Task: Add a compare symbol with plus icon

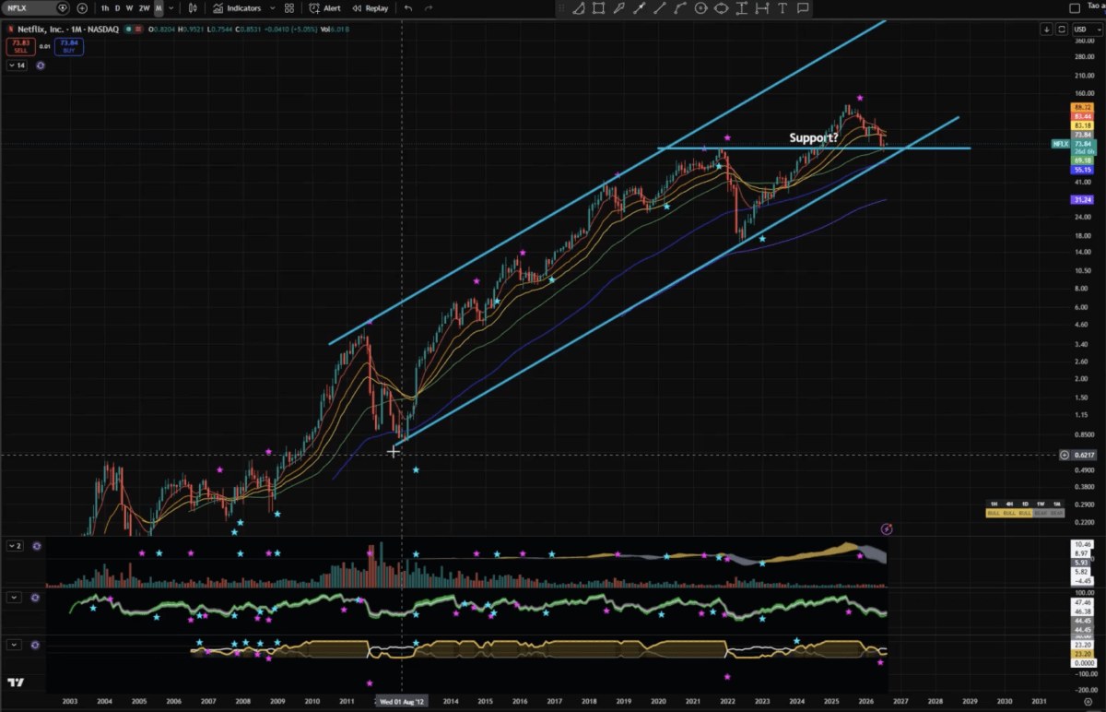Action: click(82, 8)
